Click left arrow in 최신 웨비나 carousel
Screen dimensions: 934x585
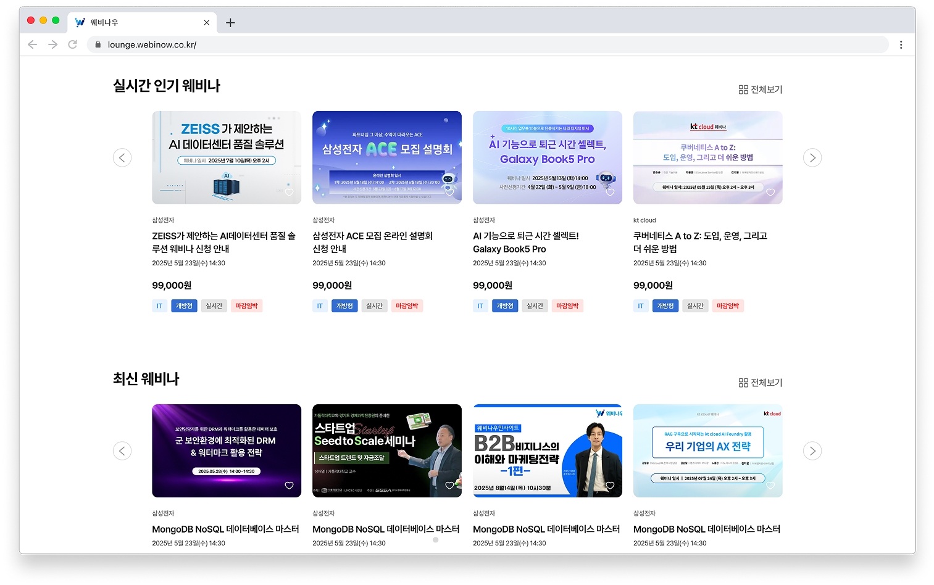[122, 451]
